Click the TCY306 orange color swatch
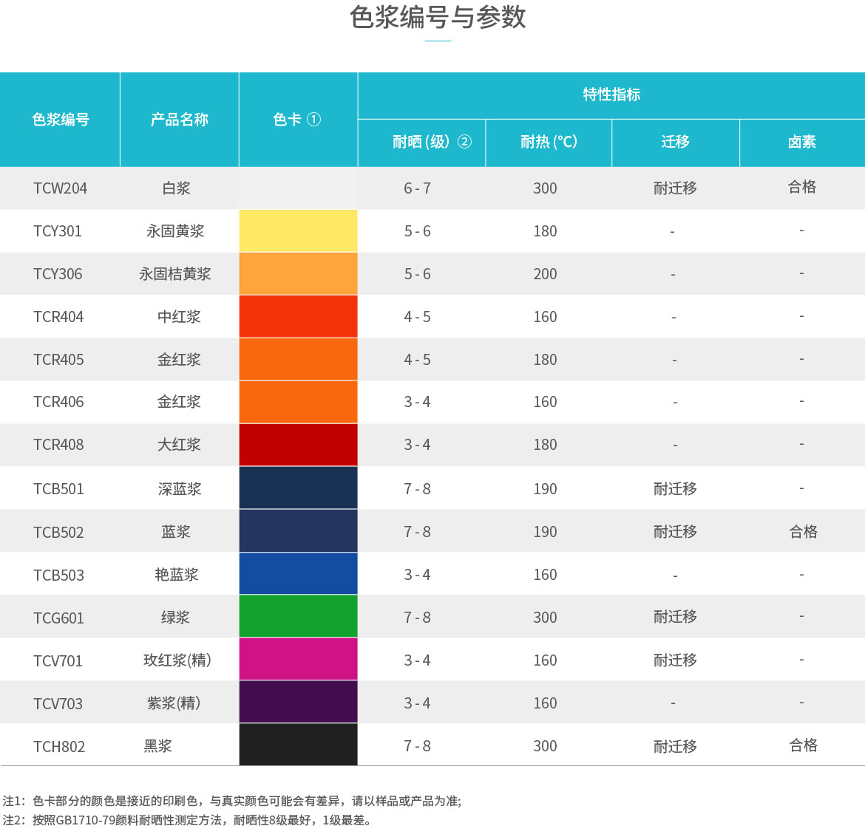The width and height of the screenshot is (865, 837). (x=298, y=273)
